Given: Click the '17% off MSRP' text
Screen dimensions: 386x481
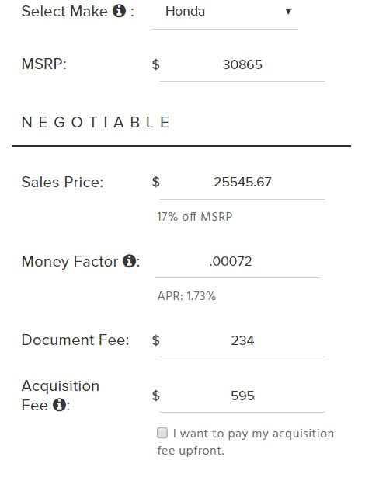Looking at the screenshot, I should pyautogui.click(x=195, y=217).
